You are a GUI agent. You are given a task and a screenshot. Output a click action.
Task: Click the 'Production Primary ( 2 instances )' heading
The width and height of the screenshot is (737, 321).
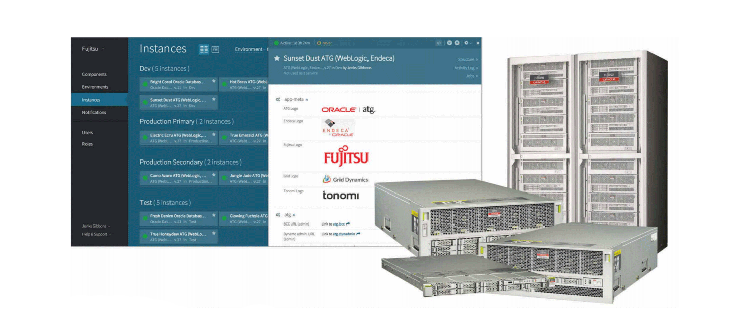click(x=187, y=121)
